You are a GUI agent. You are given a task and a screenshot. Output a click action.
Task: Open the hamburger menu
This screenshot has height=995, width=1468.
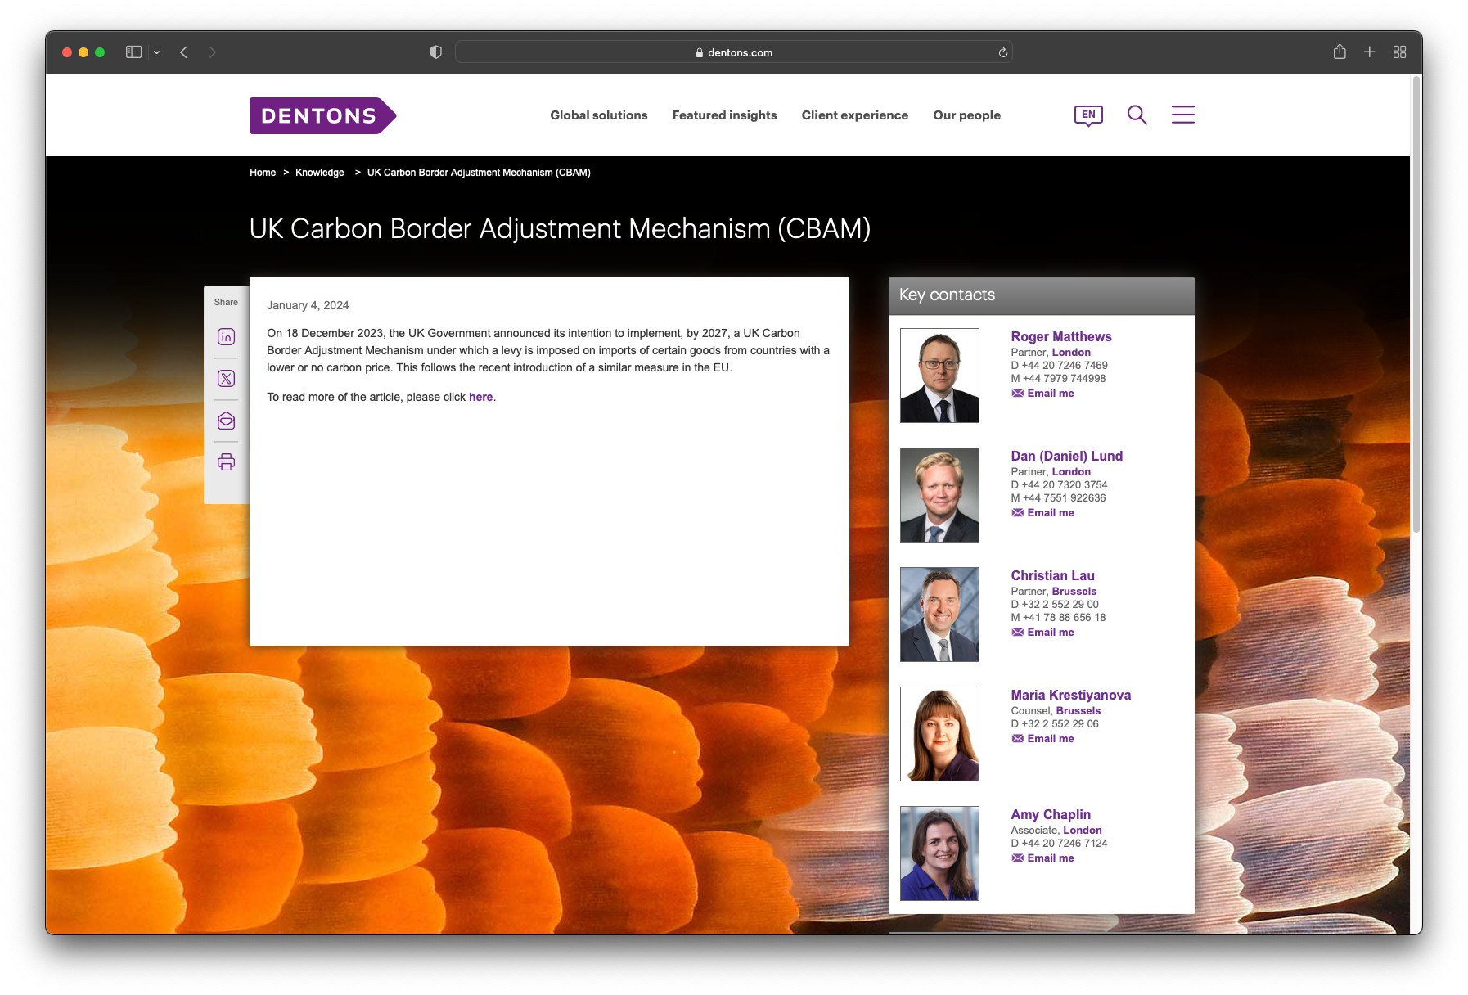1182,115
